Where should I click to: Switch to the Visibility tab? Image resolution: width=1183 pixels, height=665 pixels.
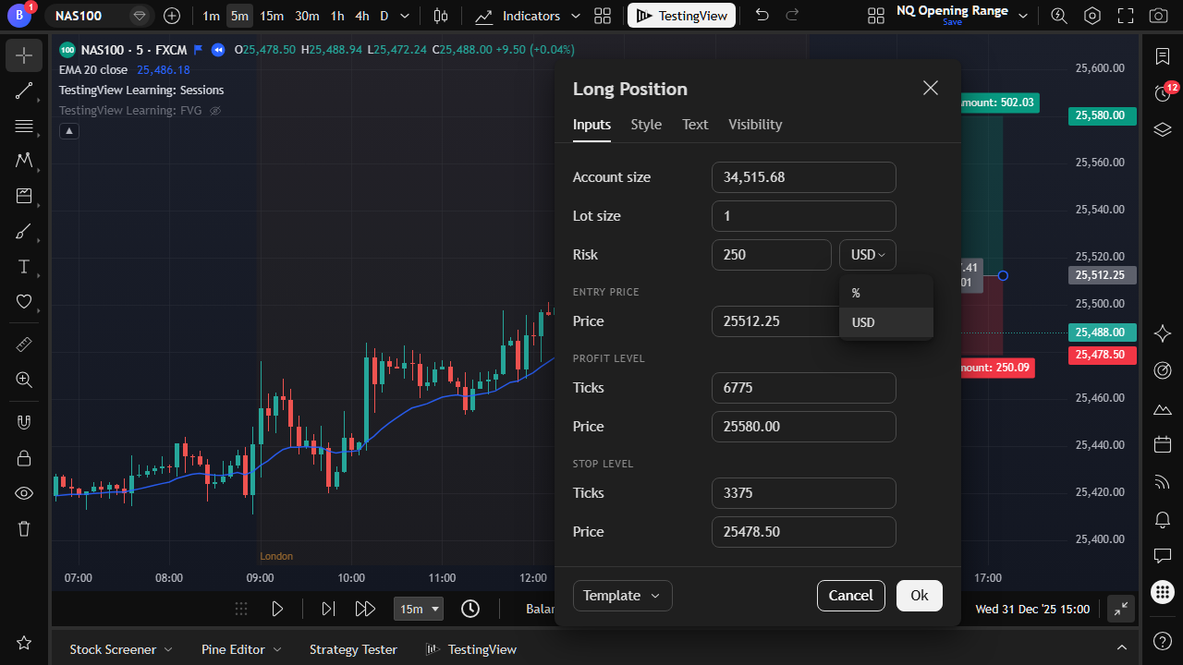pos(755,125)
